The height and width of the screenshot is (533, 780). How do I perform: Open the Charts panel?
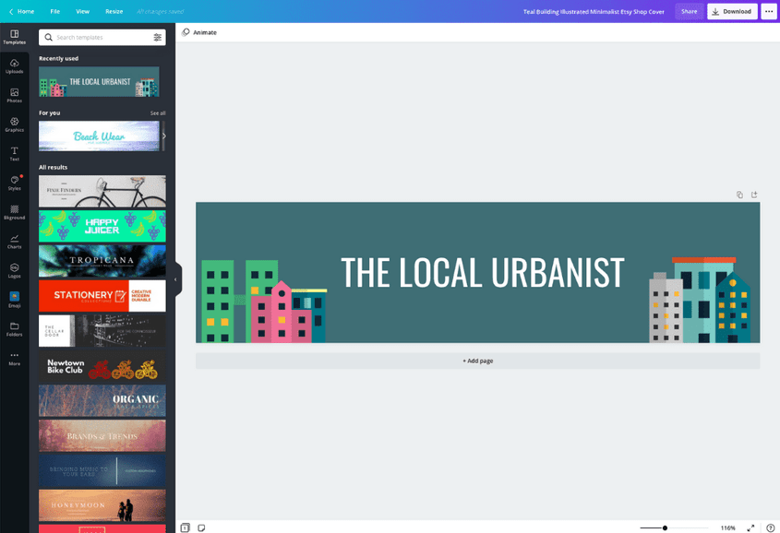point(14,241)
